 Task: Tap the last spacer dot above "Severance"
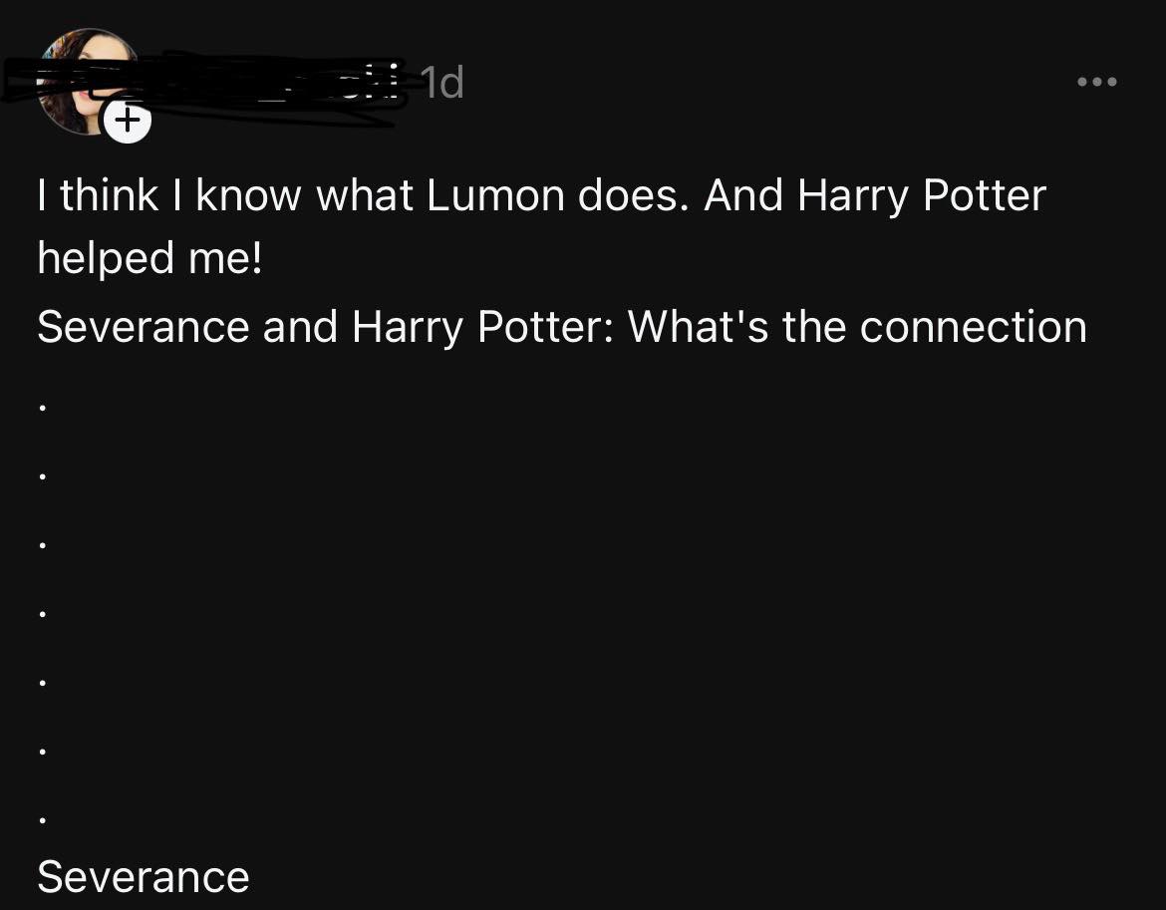(x=42, y=820)
